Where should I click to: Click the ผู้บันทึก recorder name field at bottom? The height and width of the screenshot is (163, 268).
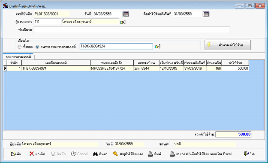point(60,144)
